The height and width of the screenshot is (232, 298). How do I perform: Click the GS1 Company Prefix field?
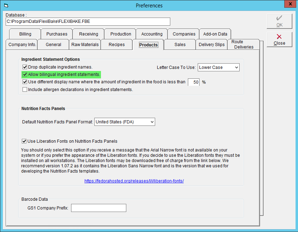(99, 208)
